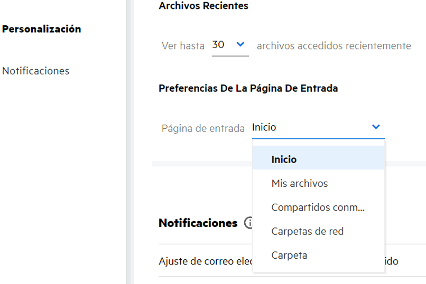Click the archivos accedidos recientemente text
The height and width of the screenshot is (284, 426).
click(334, 46)
